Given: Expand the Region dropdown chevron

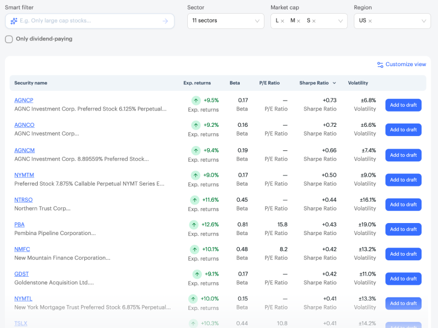Looking at the screenshot, I should (424, 21).
